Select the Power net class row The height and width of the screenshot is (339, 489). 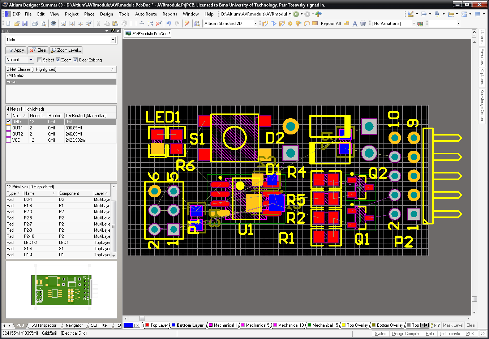(61, 82)
